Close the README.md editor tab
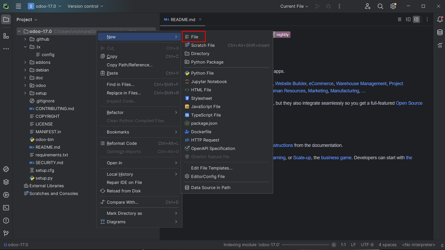Image resolution: width=445 pixels, height=250 pixels. coord(200,19)
